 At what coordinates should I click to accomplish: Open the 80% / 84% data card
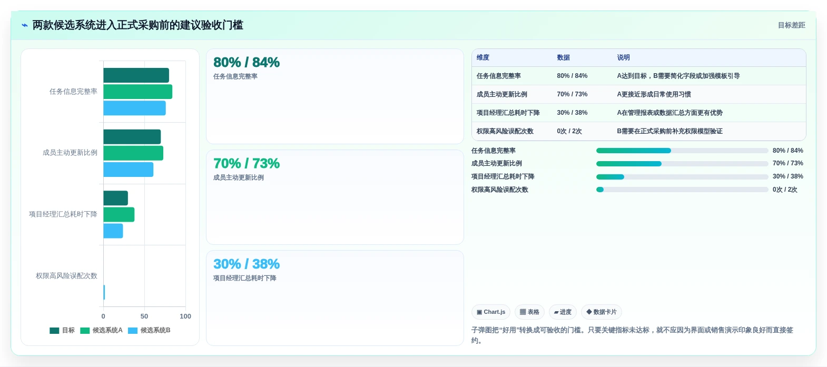(335, 96)
